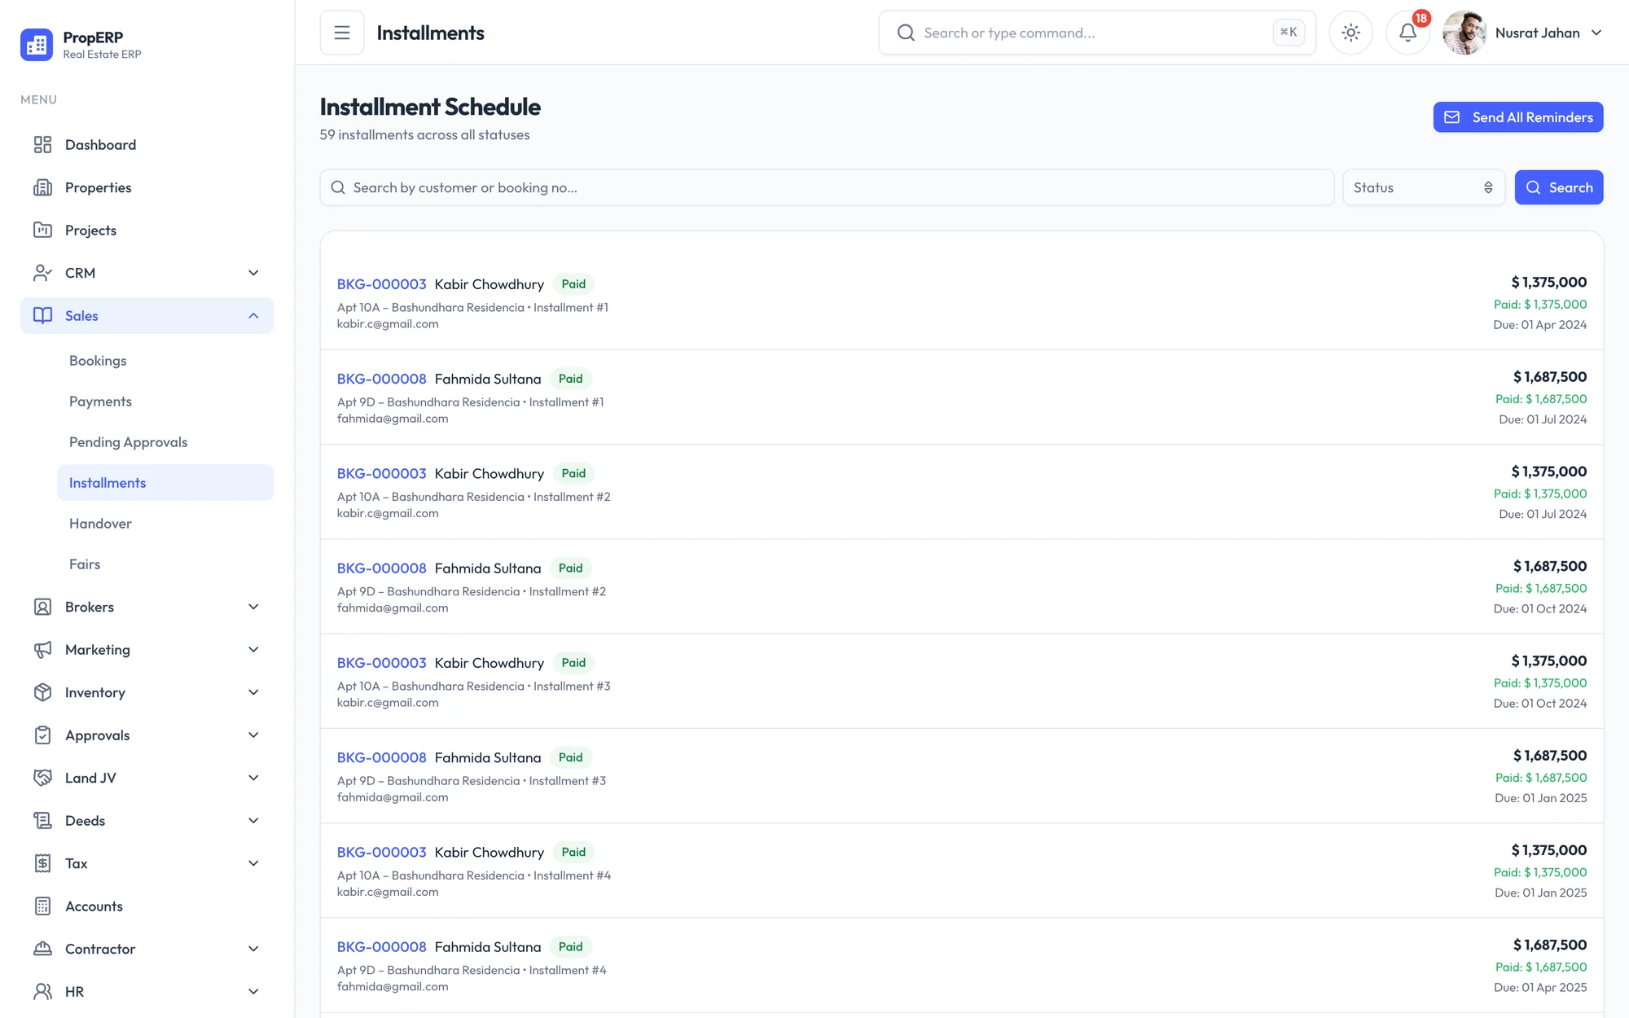Click the CRM user-check icon
Viewport: 1629px width, 1018px height.
tap(42, 273)
